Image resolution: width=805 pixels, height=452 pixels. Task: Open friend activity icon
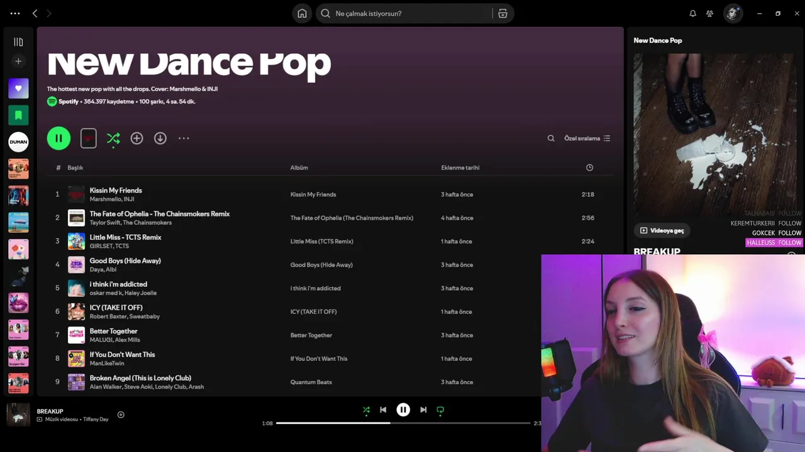pyautogui.click(x=709, y=13)
